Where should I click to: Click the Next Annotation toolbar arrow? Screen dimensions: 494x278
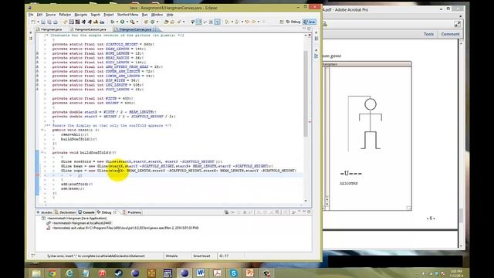(x=226, y=22)
